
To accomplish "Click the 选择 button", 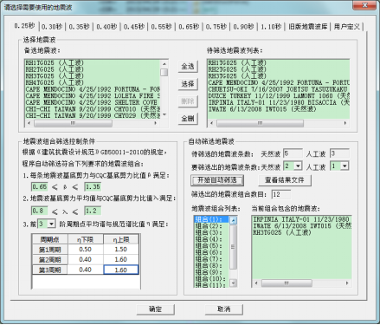I will point(188,84).
